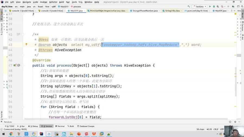Open Chrome from the taskbar
Screen dimensions: 244x137
(11, 134)
